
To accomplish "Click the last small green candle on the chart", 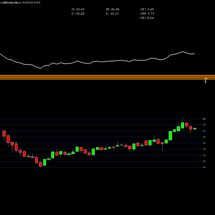I will [195, 129].
